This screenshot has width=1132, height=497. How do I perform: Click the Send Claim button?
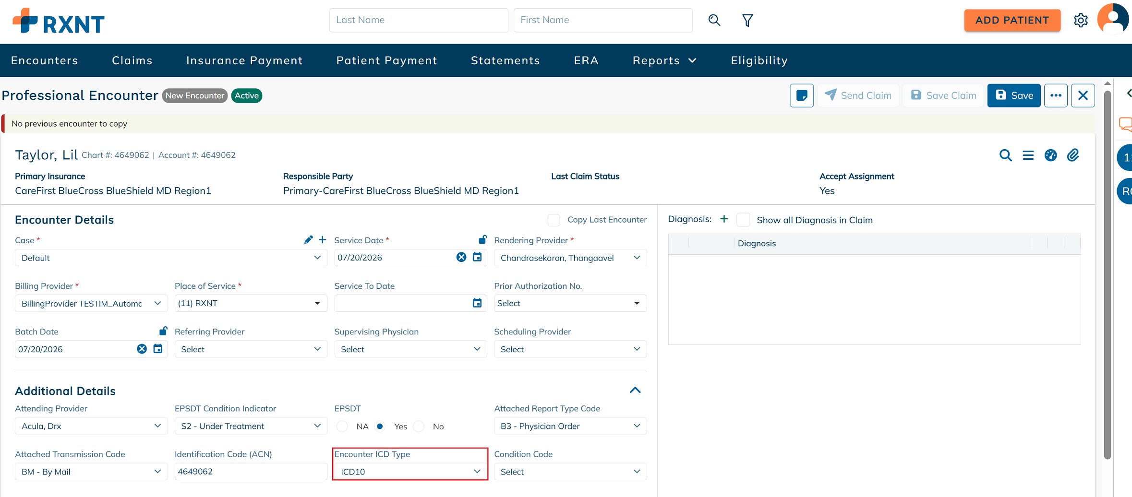858,95
